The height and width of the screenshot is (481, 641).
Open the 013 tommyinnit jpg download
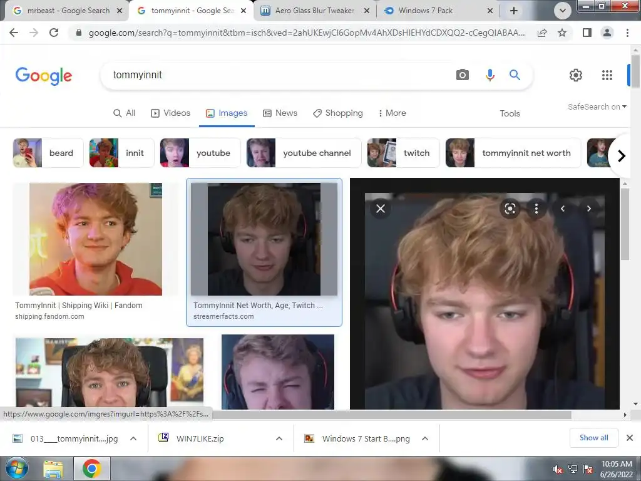74,438
